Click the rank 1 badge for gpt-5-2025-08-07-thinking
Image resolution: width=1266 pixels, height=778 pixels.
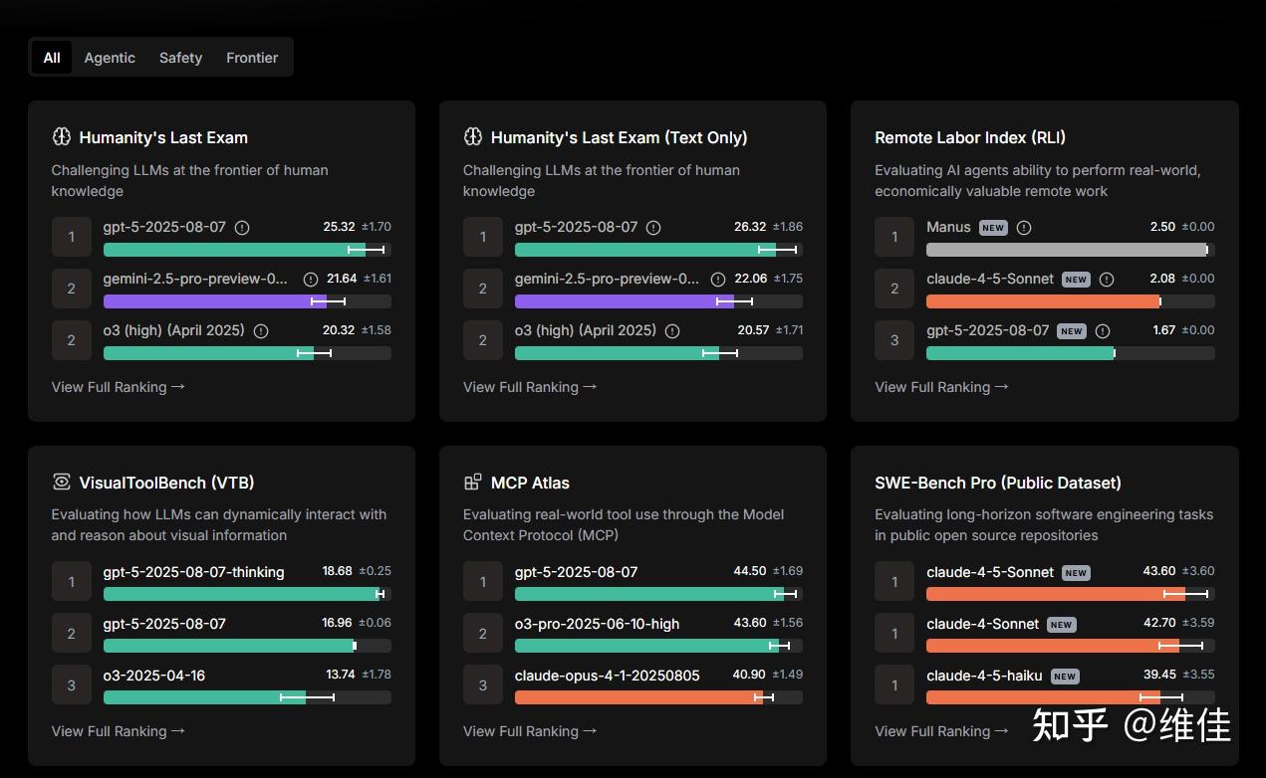[72, 582]
